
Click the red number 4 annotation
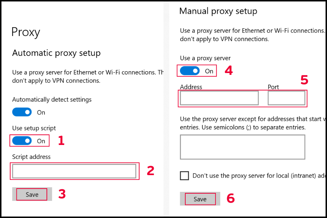229,70
